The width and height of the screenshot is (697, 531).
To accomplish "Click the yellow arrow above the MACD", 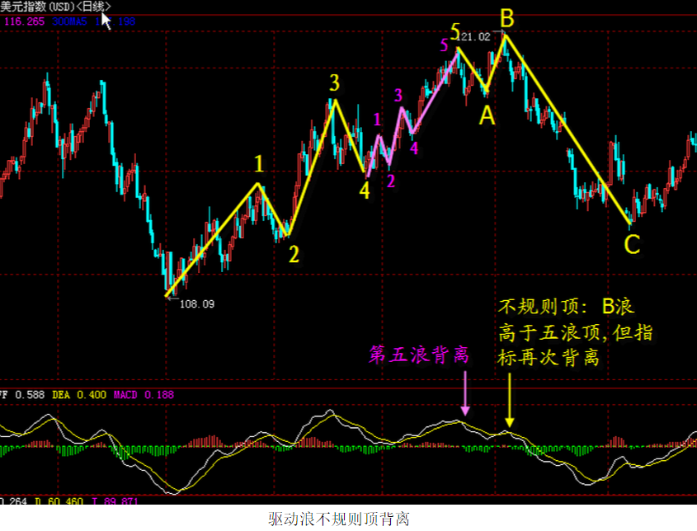I will (x=510, y=400).
